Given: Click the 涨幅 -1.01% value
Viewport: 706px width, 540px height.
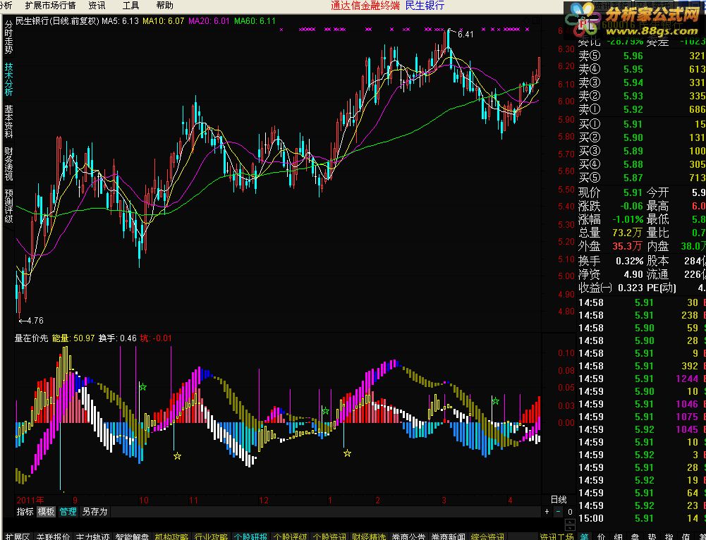Looking at the screenshot, I should click(628, 220).
